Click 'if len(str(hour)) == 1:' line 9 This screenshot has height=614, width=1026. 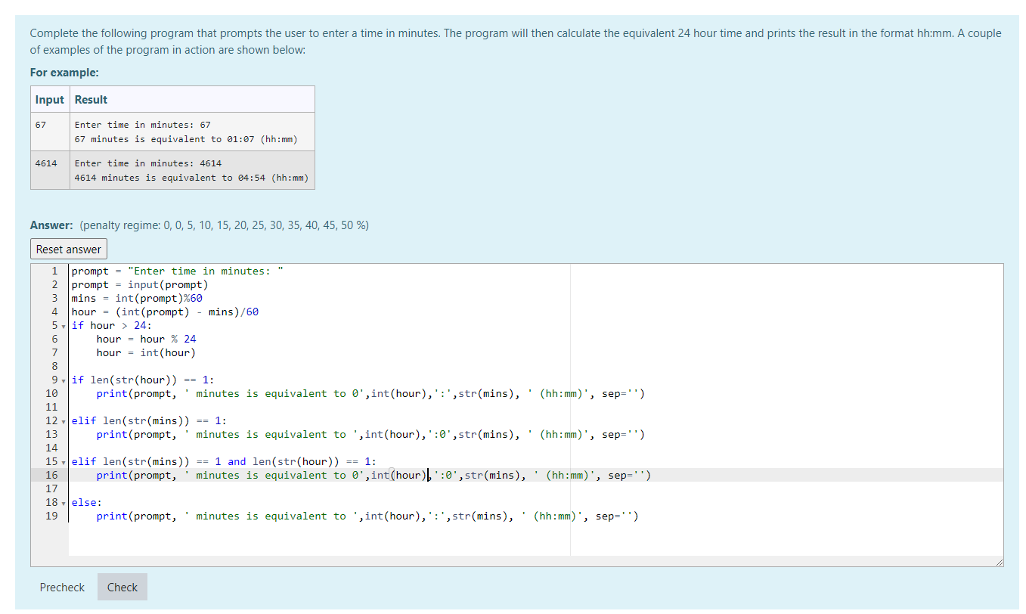(143, 380)
